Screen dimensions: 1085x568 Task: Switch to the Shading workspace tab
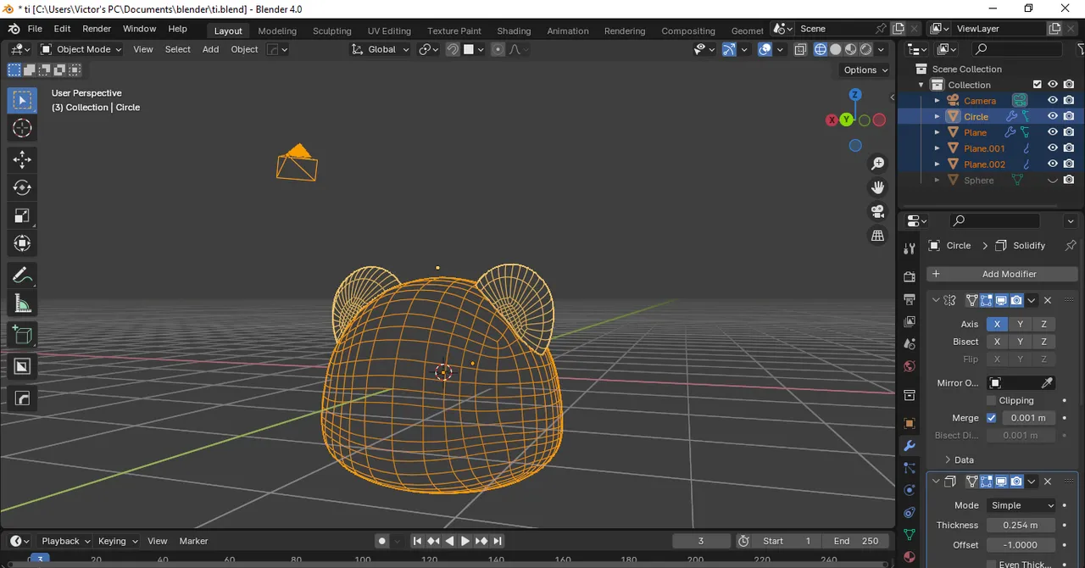tap(514, 31)
